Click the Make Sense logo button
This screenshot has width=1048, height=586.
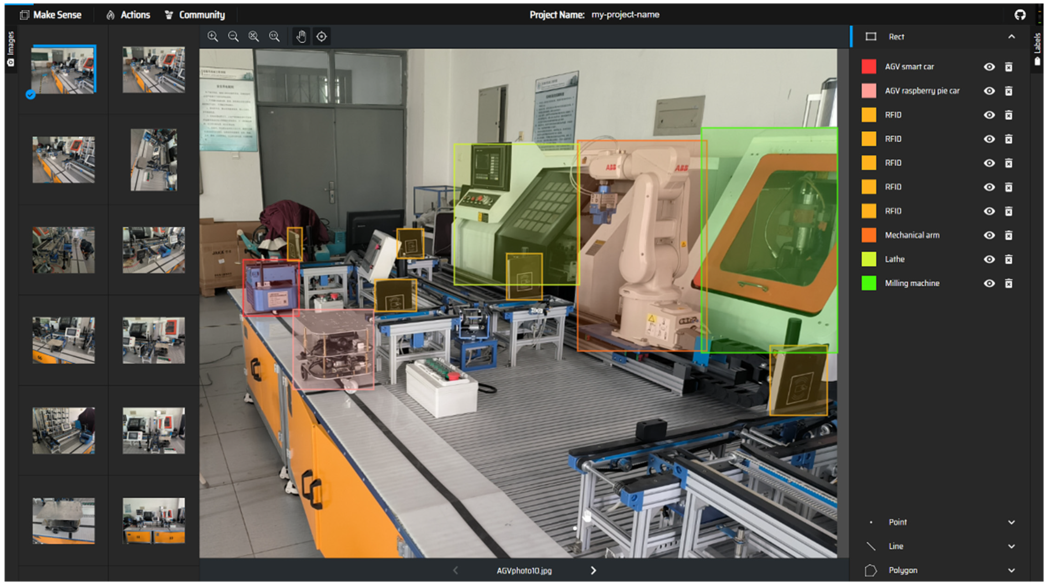click(x=51, y=15)
